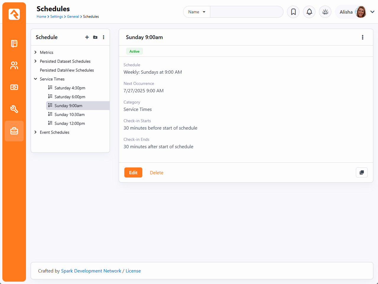Open the Settings breadcrumb link
This screenshot has width=378, height=284.
tap(56, 17)
